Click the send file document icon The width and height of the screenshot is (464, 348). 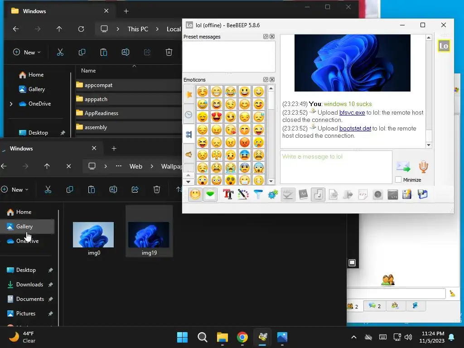pyautogui.click(x=333, y=194)
